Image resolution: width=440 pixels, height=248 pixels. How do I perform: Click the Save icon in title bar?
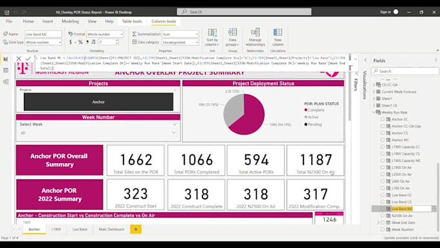(6, 12)
